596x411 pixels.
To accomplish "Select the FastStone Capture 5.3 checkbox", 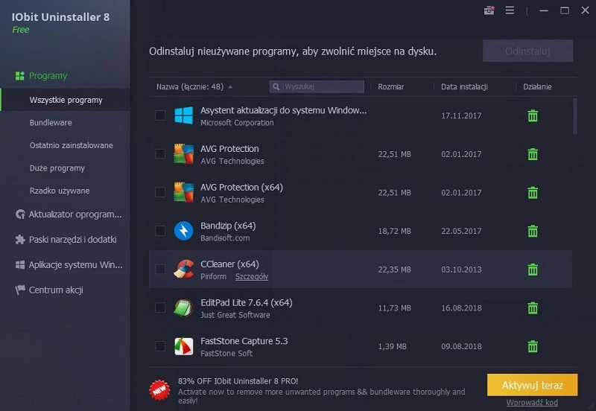I will point(160,346).
